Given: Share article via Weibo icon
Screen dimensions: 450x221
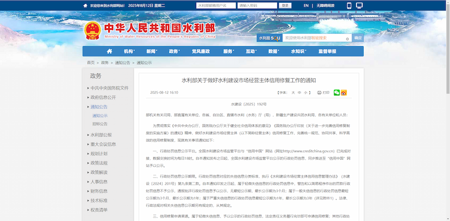Looking at the screenshot, I should (344, 93).
